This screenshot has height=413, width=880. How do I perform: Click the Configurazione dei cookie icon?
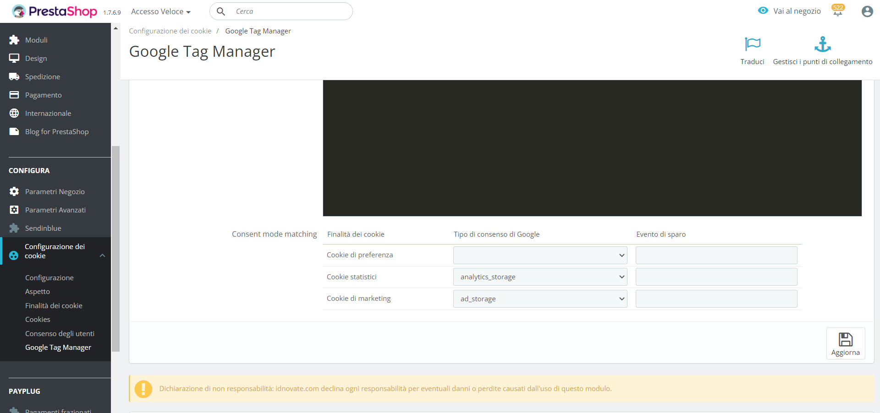[x=14, y=255]
